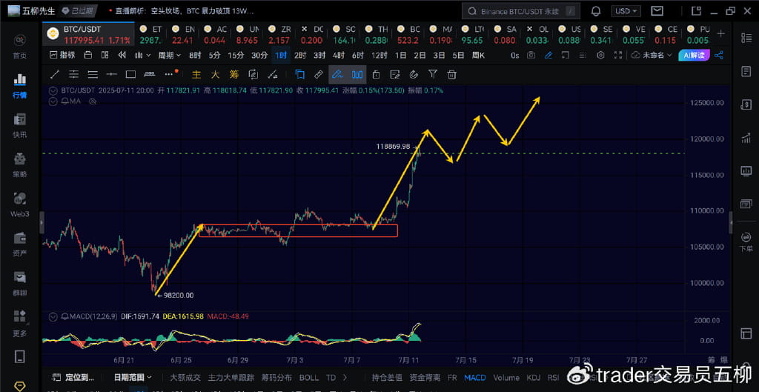Take a chart screenshot with camera icon
This screenshot has width=759, height=392.
(x=531, y=55)
